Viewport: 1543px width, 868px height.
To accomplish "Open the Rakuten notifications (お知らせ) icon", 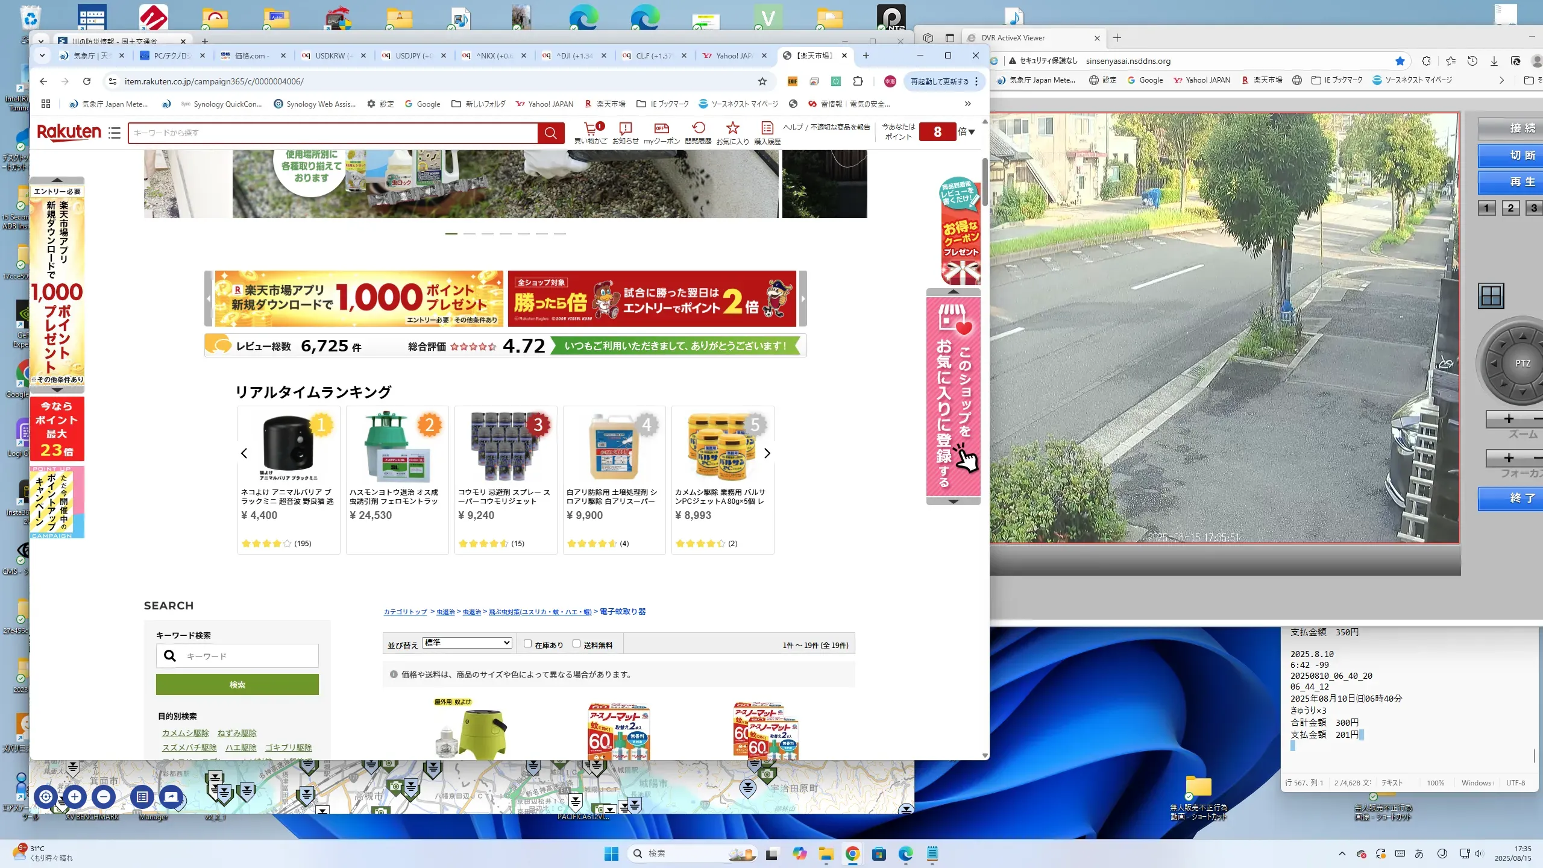I will 625,129.
